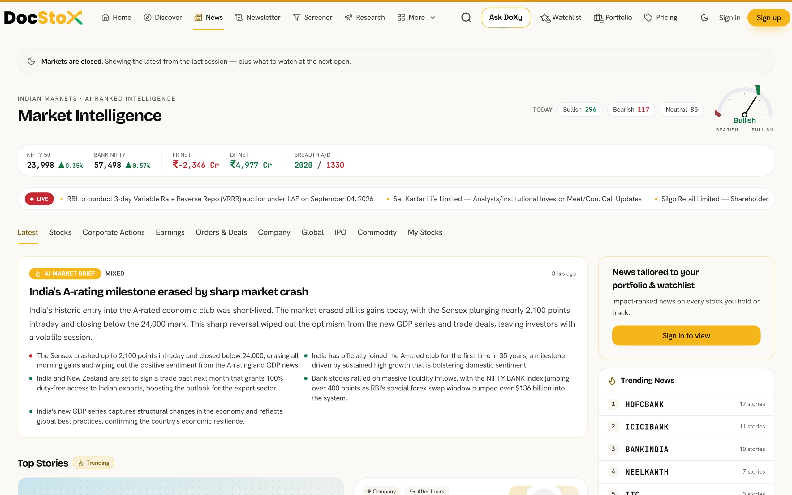Click the Trending News flame icon
This screenshot has height=495, width=792.
pos(612,381)
